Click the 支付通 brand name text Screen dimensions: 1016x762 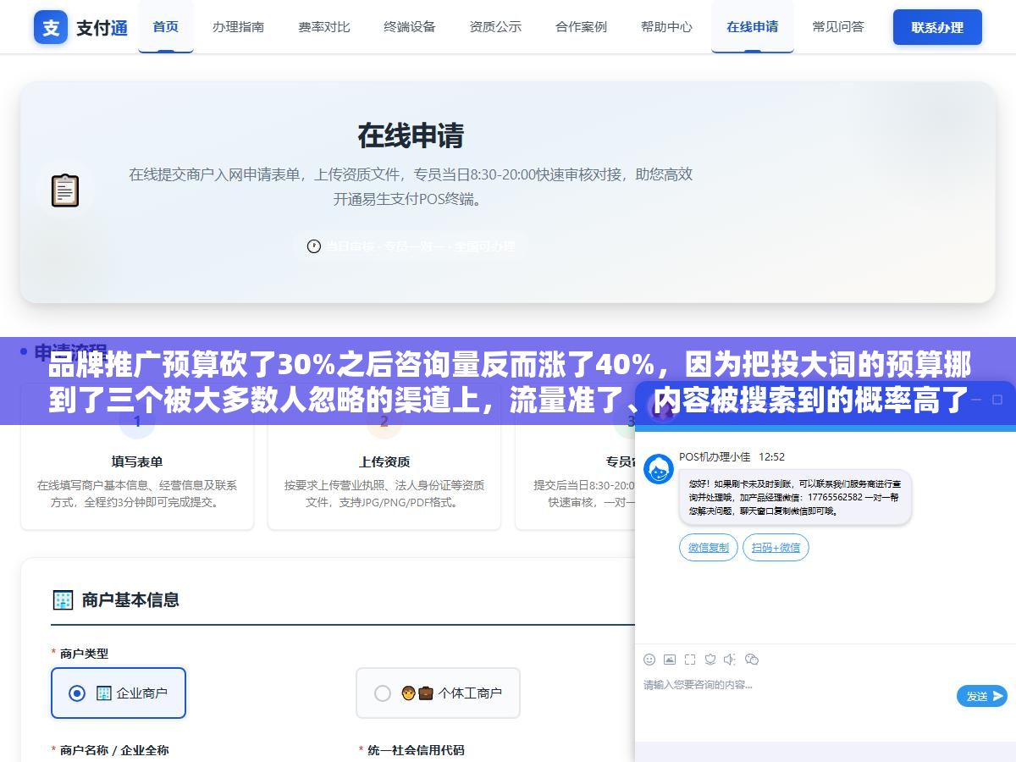point(102,28)
